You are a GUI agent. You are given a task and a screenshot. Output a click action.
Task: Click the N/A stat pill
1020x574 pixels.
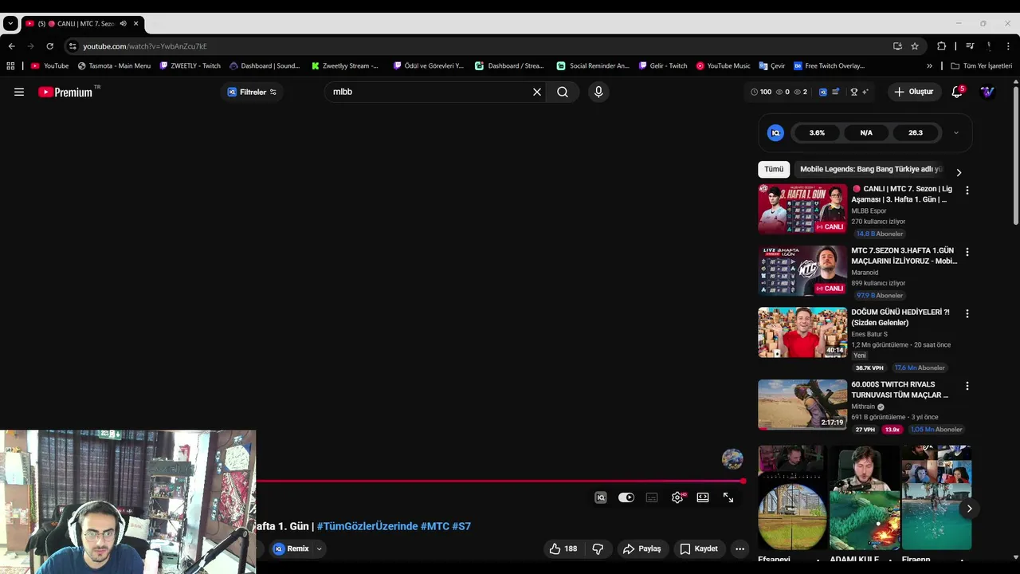tap(866, 133)
